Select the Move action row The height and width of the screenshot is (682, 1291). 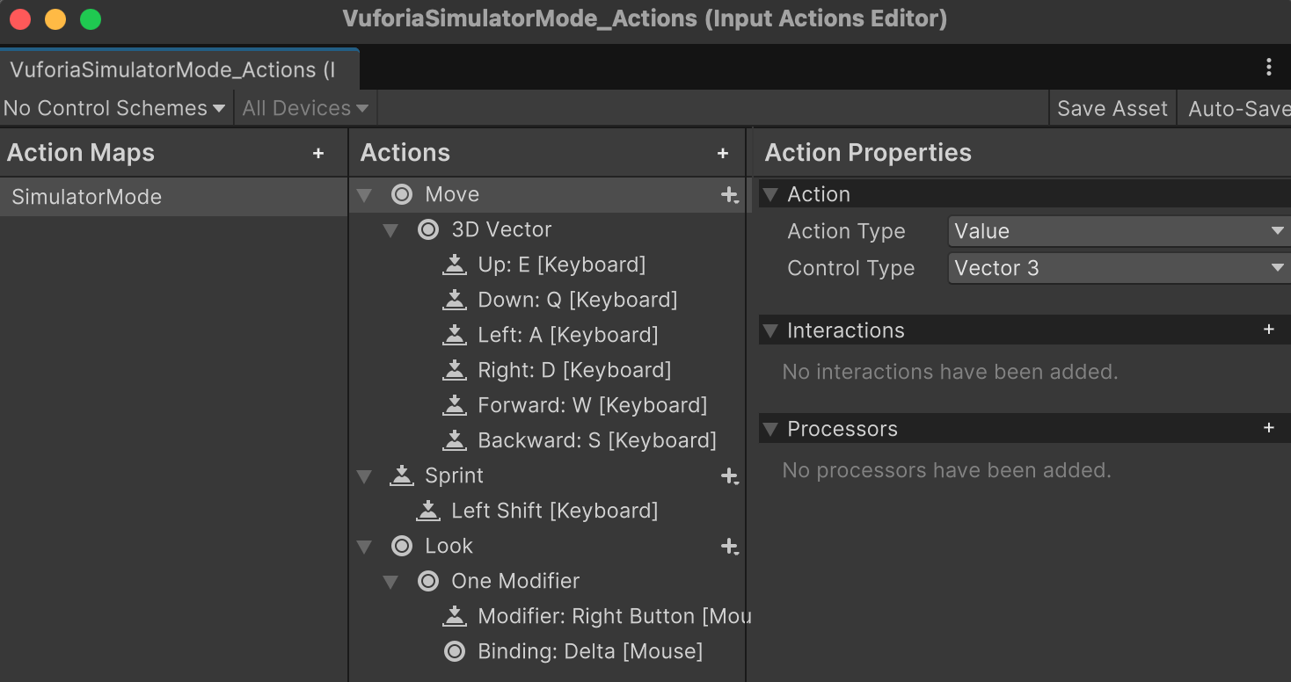(547, 194)
